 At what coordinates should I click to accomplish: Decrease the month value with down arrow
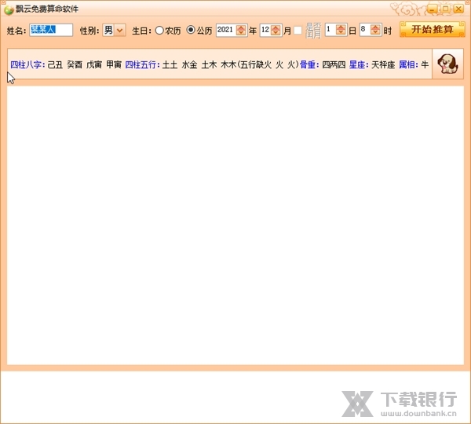[276, 33]
